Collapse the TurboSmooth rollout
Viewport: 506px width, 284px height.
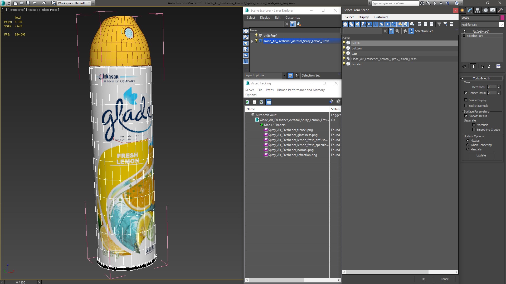[463, 78]
